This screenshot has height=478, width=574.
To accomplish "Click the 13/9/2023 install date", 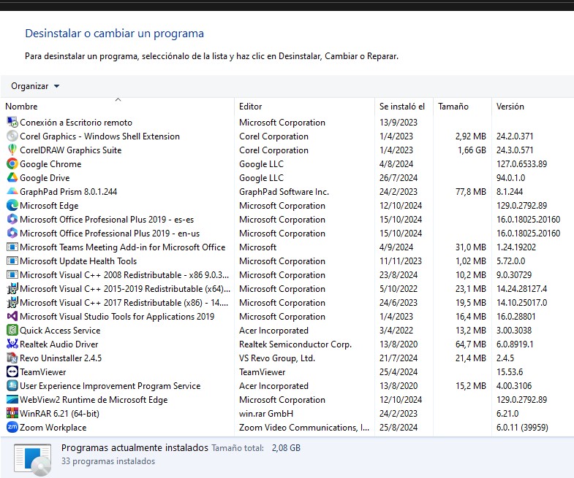I will point(399,123).
